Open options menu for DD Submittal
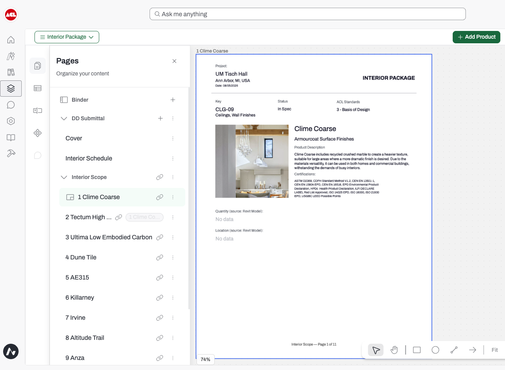Image resolution: width=505 pixels, height=370 pixels. click(173, 118)
